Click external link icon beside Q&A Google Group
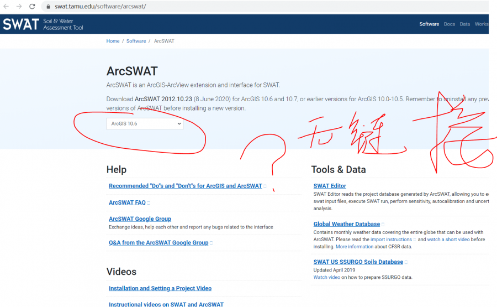This screenshot has width=497, height=307. [x=211, y=243]
